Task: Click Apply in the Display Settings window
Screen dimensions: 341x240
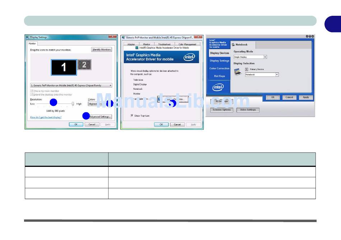Action: click(108, 124)
